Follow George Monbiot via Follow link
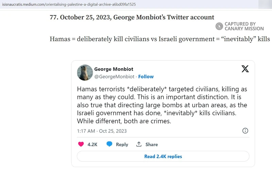This screenshot has width=272, height=180. 146,76
